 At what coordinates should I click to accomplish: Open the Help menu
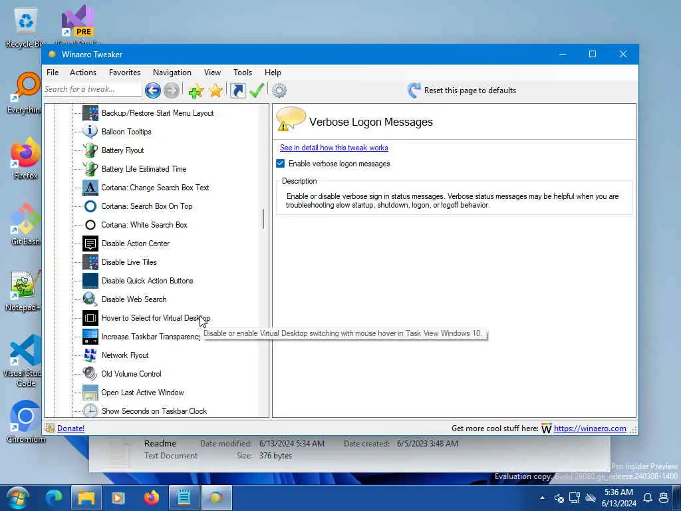pos(273,73)
